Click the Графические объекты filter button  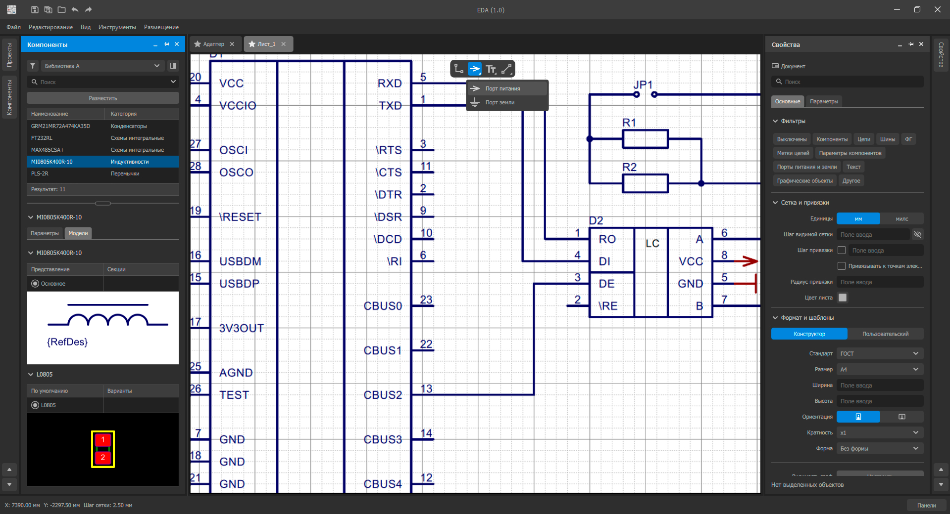click(x=805, y=181)
